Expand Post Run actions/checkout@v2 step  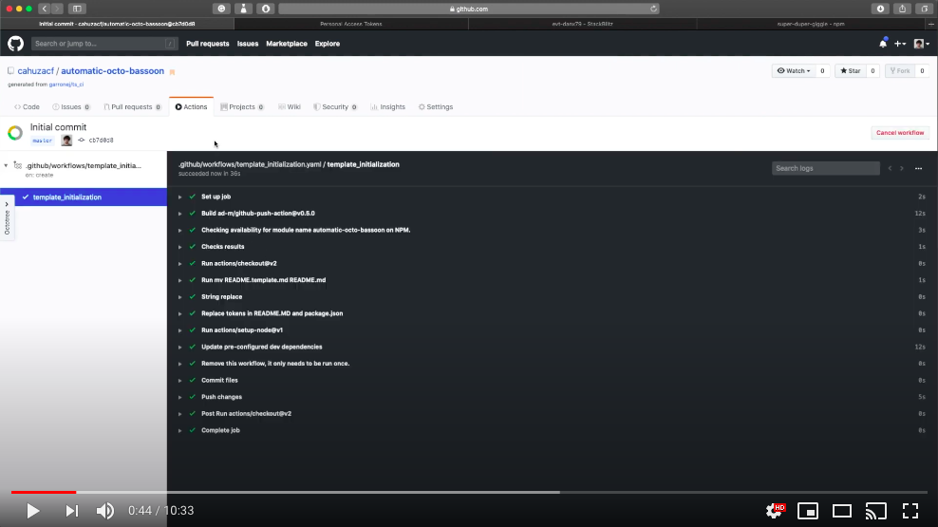[x=179, y=415]
